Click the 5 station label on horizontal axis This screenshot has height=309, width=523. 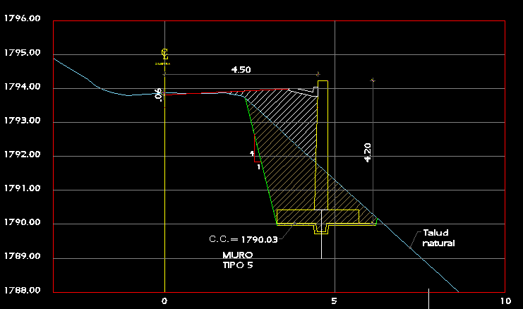(x=334, y=301)
